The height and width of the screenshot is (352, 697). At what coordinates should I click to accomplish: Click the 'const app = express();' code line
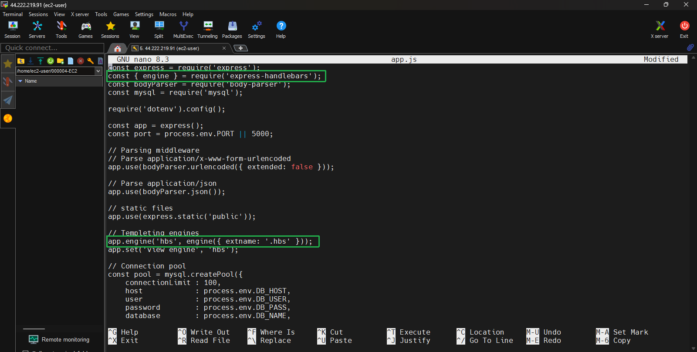click(156, 125)
